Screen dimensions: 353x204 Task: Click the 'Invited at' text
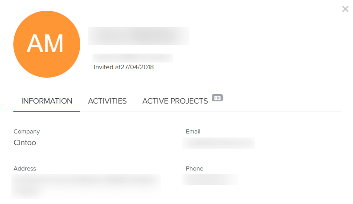tap(107, 67)
